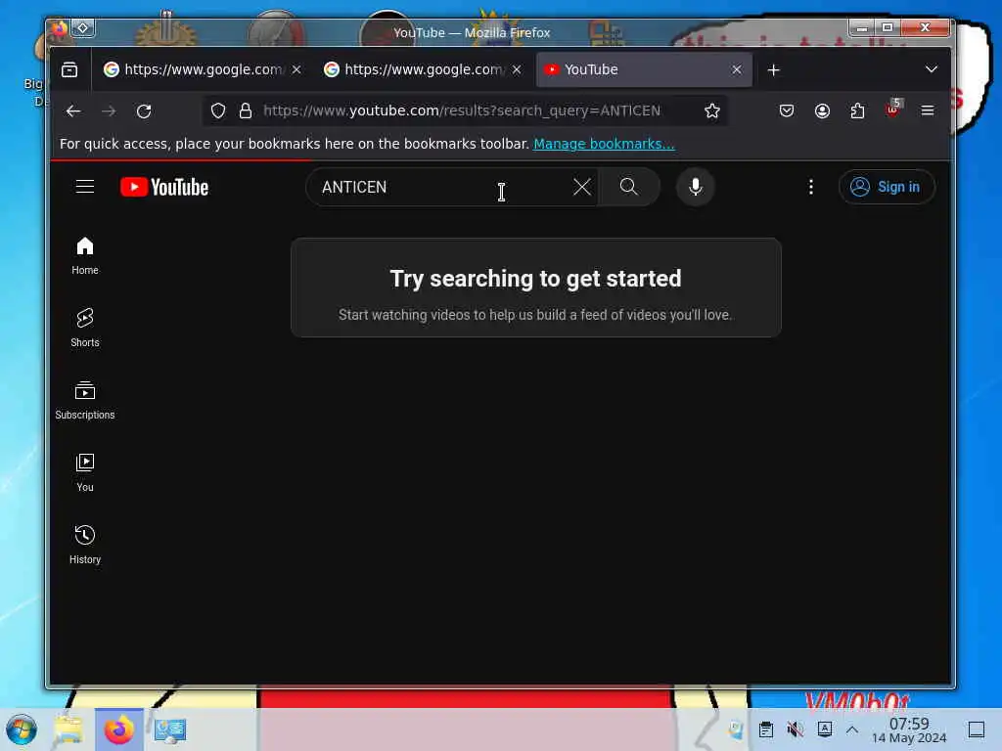
Task: Click Firefox taskbar button
Action: [x=118, y=729]
